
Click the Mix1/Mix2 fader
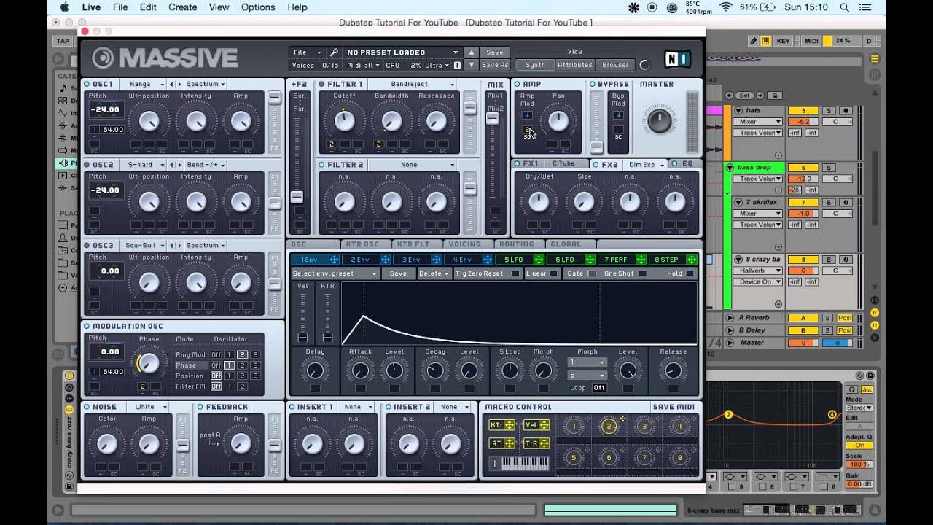[x=493, y=118]
